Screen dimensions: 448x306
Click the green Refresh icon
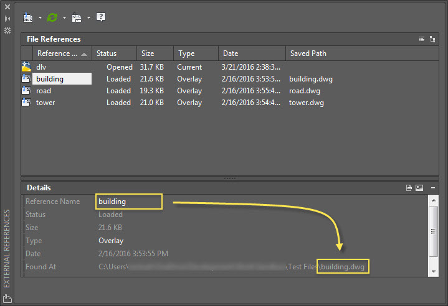(52, 17)
